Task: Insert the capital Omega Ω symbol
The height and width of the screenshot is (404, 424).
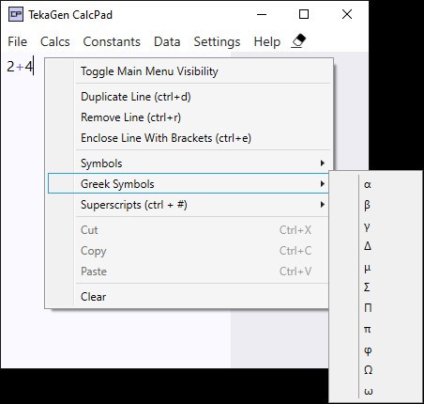Action: 375,370
